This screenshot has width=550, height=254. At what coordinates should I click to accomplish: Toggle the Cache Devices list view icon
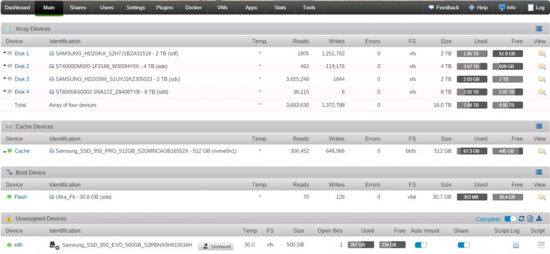coord(539,126)
